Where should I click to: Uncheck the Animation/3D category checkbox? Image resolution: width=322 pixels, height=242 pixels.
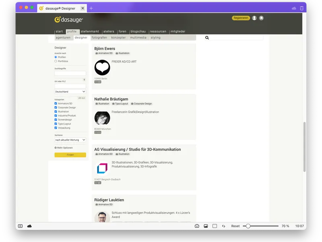(x=56, y=104)
